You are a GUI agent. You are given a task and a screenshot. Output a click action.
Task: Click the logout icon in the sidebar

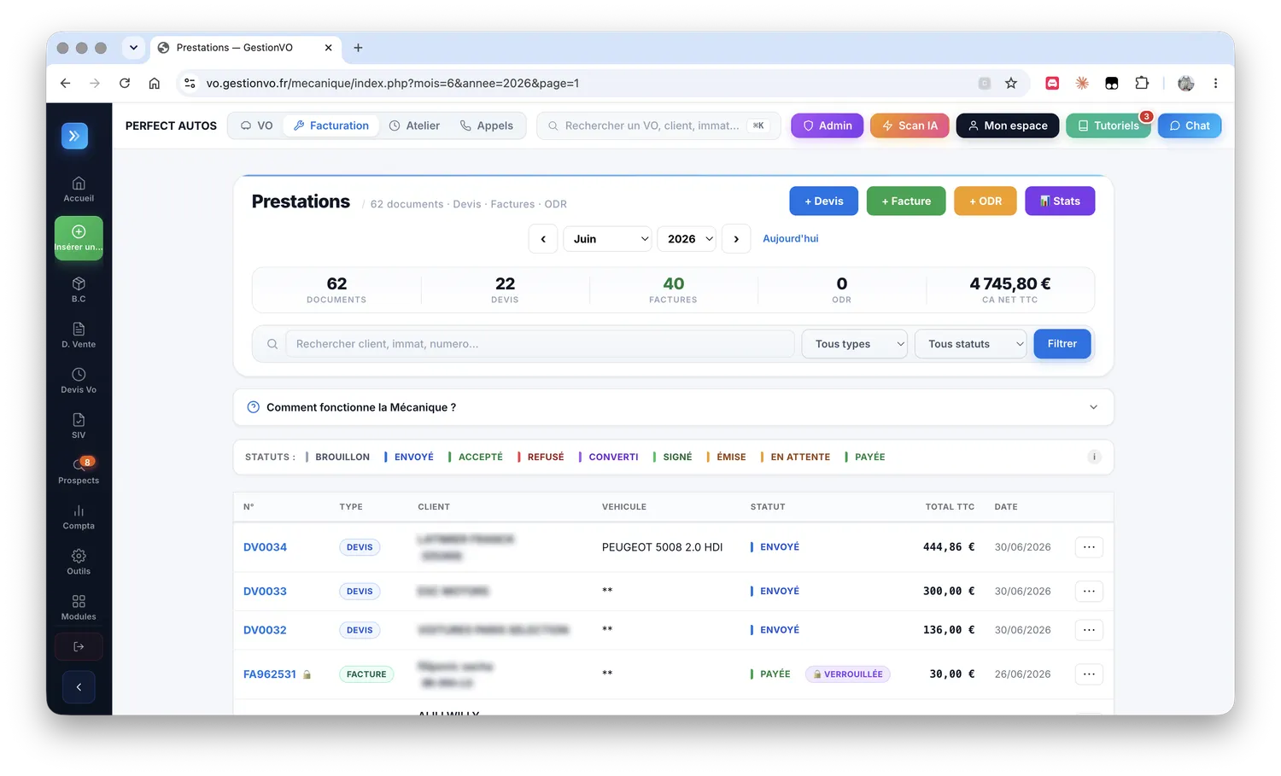[x=79, y=646]
